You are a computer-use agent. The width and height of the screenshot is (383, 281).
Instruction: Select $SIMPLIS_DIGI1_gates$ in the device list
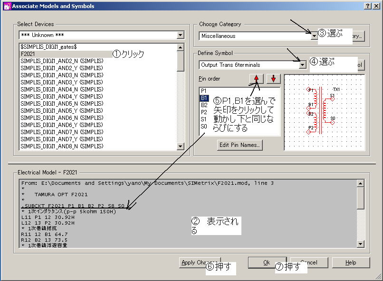(98, 47)
